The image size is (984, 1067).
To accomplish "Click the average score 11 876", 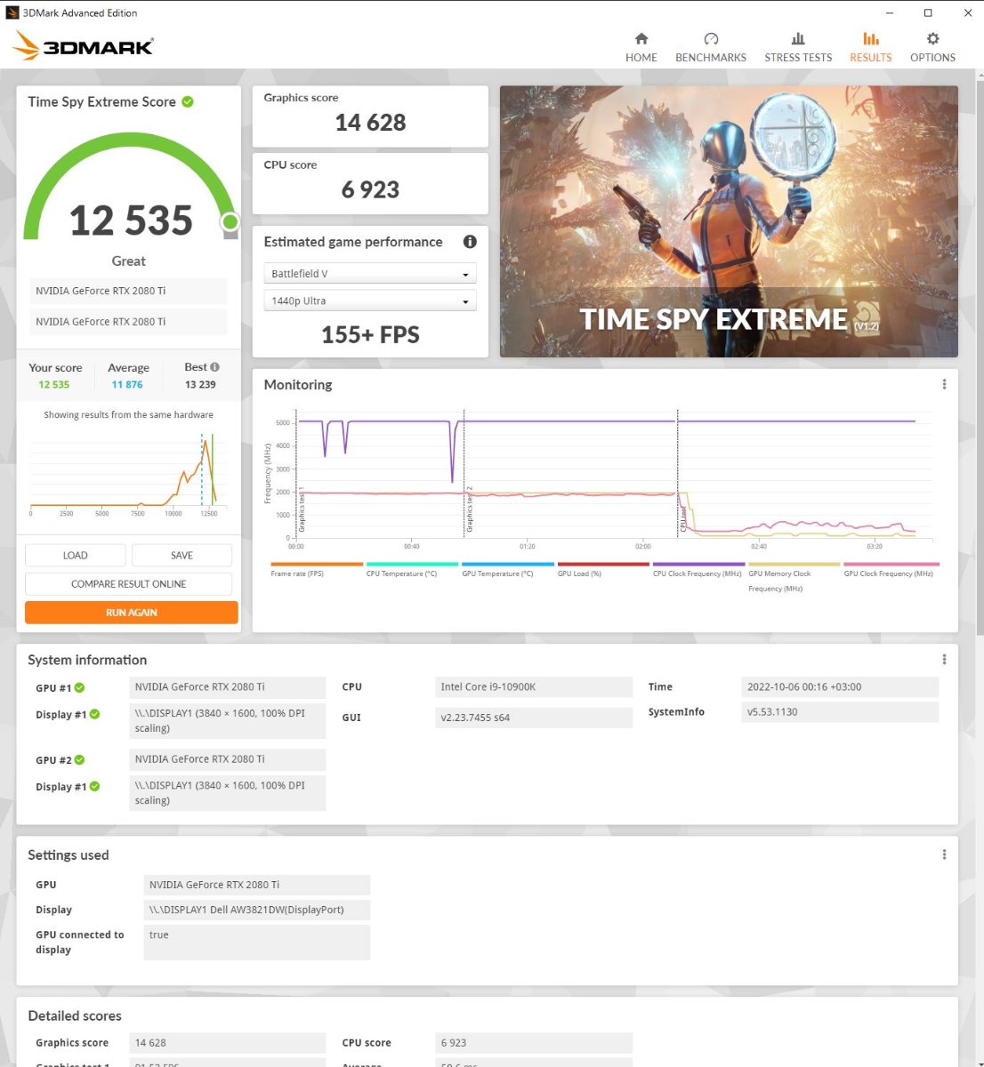I will (127, 385).
